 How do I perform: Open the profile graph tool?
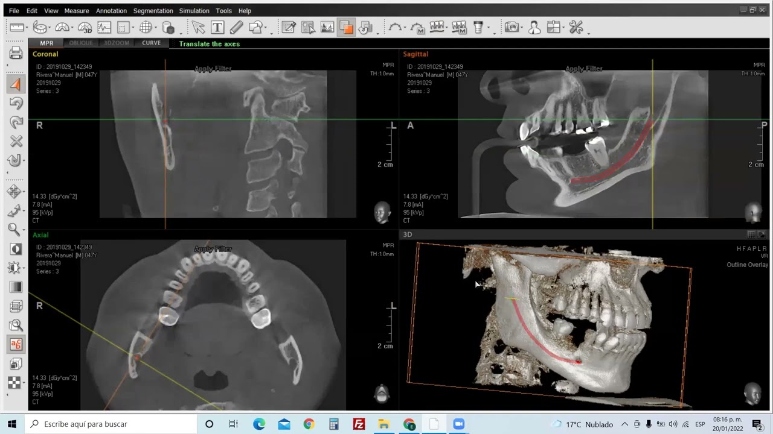click(104, 27)
